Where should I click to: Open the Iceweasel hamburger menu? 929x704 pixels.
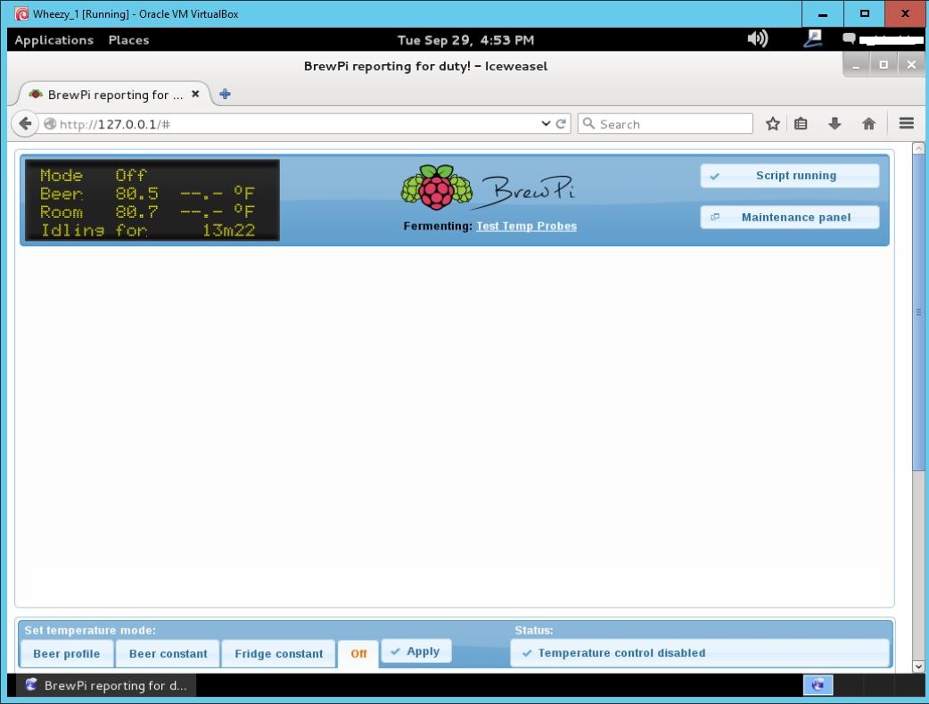pyautogui.click(x=906, y=123)
